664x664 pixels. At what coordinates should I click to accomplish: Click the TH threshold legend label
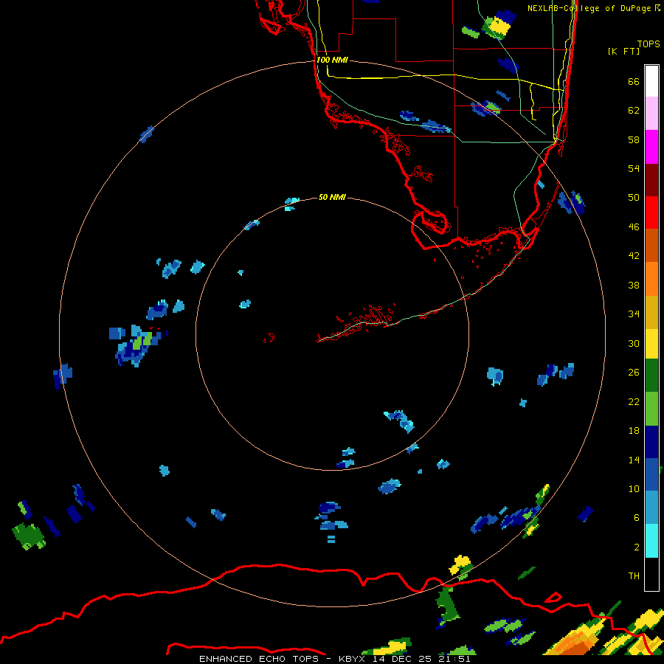(634, 576)
